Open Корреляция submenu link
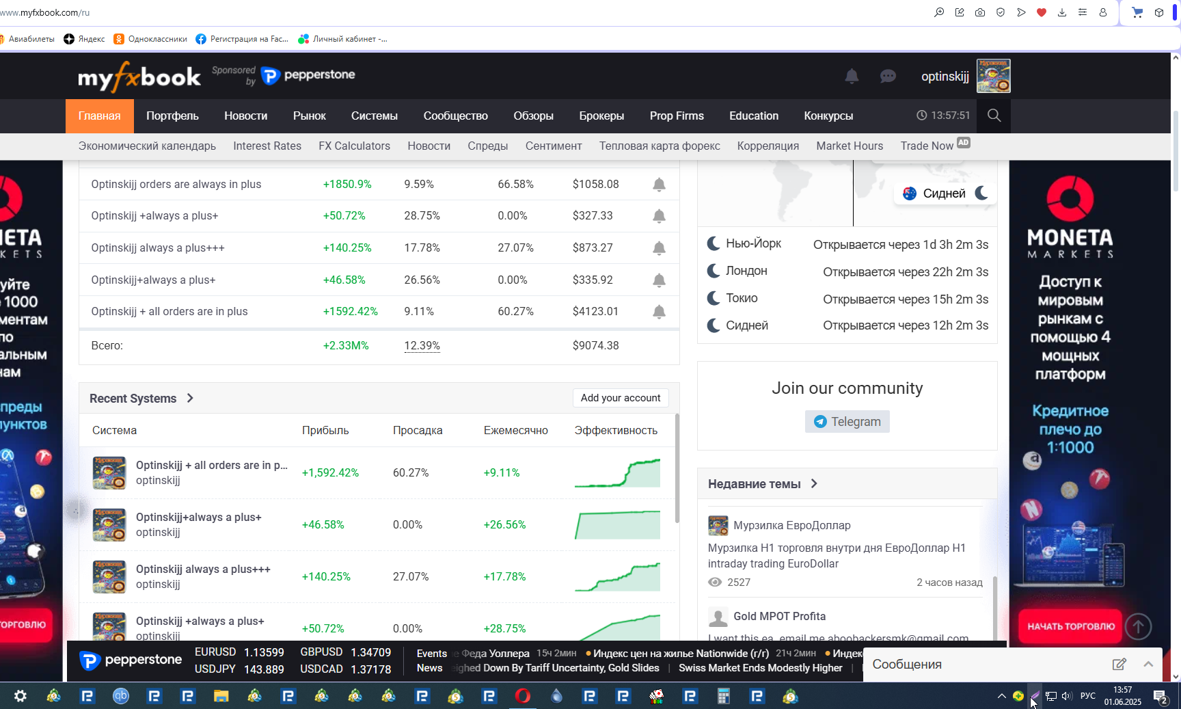1181x709 pixels. [768, 146]
